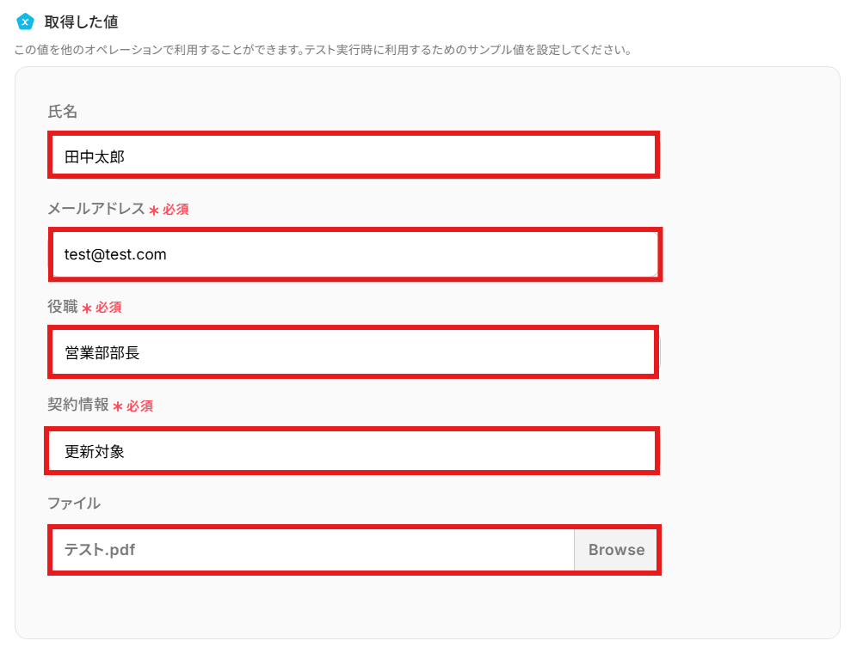Click the ファイル label above the file picker
The height and width of the screenshot is (653, 863).
pos(74,503)
